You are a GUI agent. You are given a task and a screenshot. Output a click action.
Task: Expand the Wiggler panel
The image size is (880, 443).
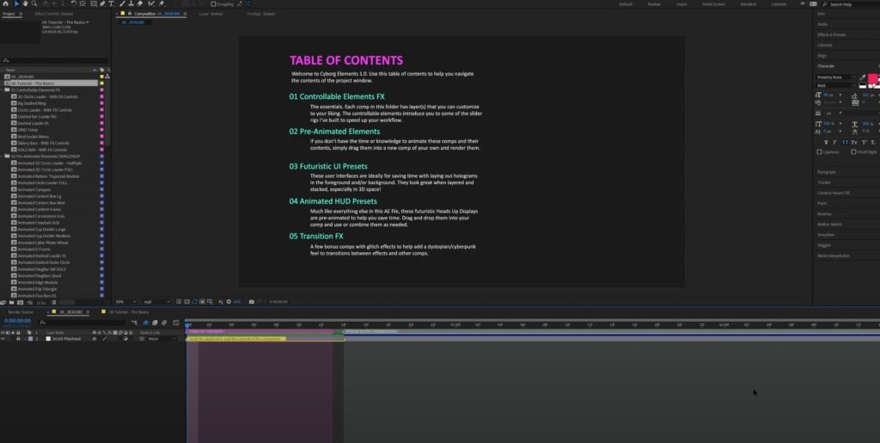pos(825,245)
